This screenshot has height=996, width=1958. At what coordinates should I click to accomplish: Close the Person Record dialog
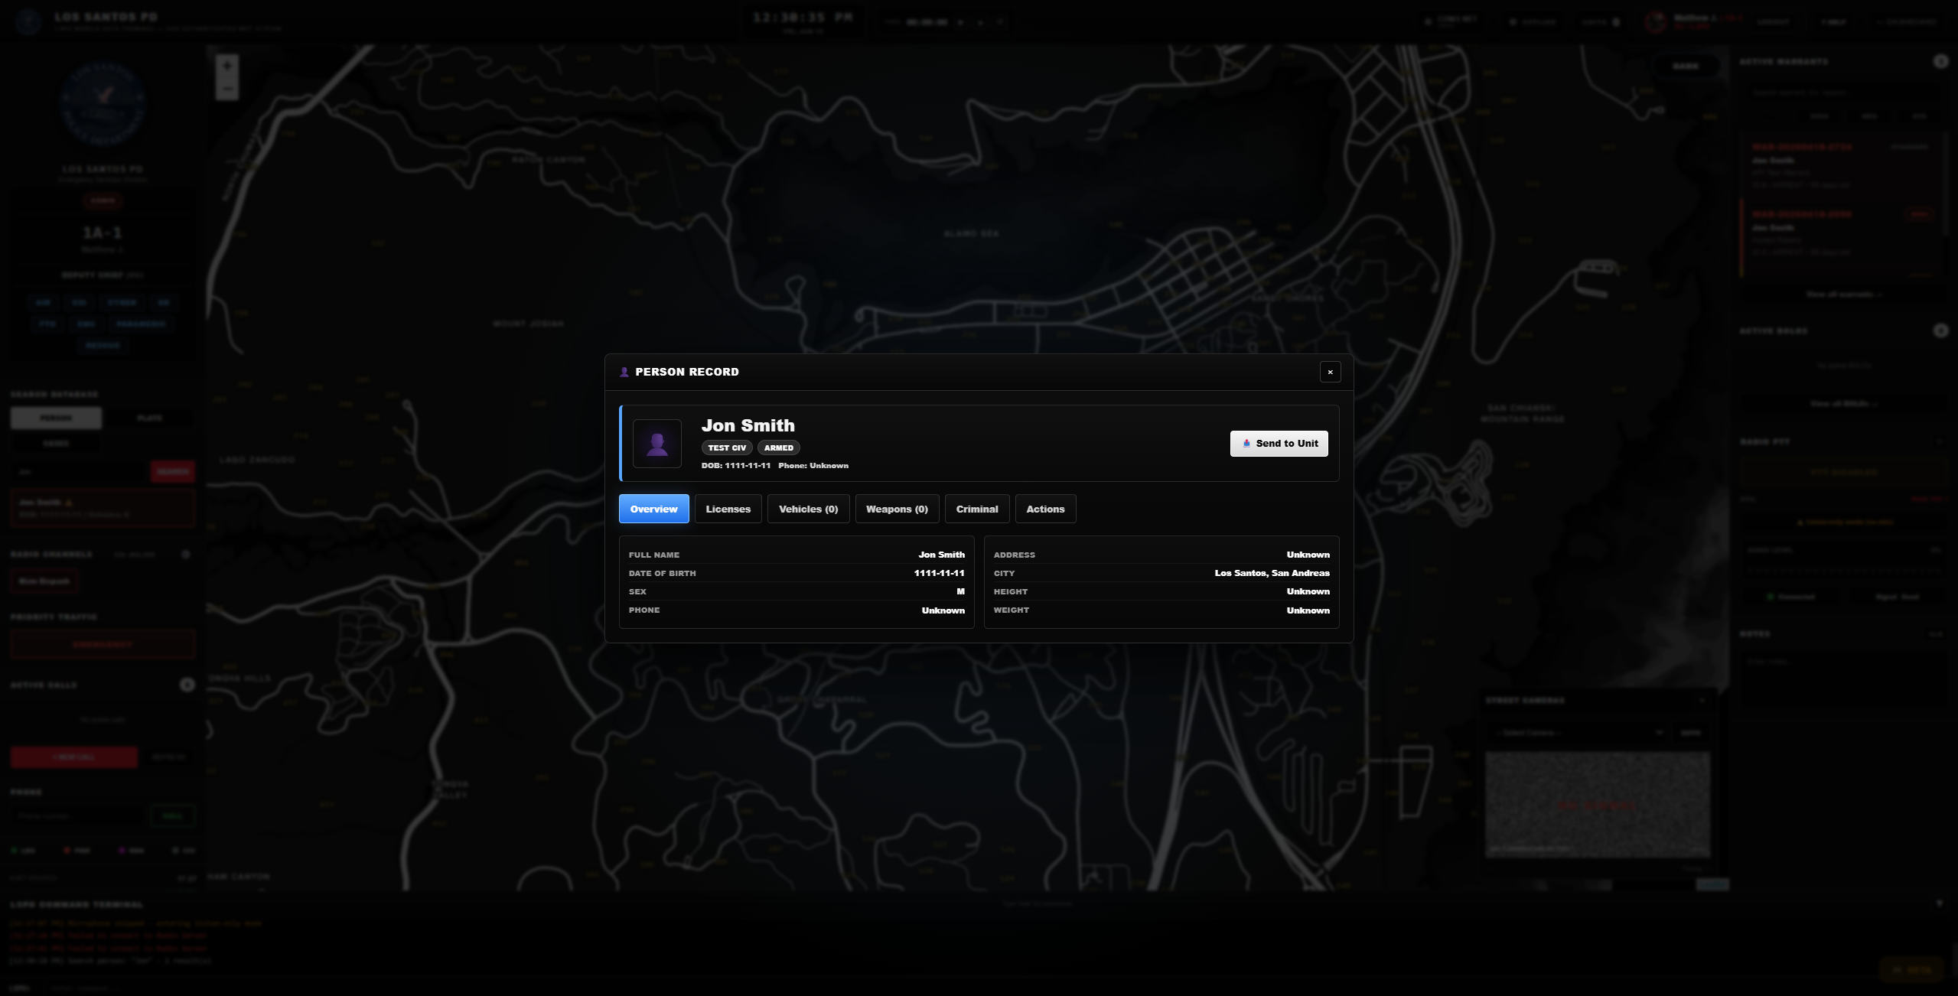pyautogui.click(x=1330, y=372)
